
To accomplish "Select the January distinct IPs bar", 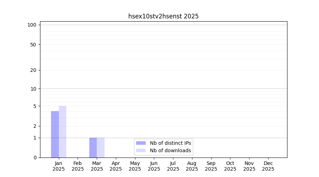I will click(x=55, y=135).
